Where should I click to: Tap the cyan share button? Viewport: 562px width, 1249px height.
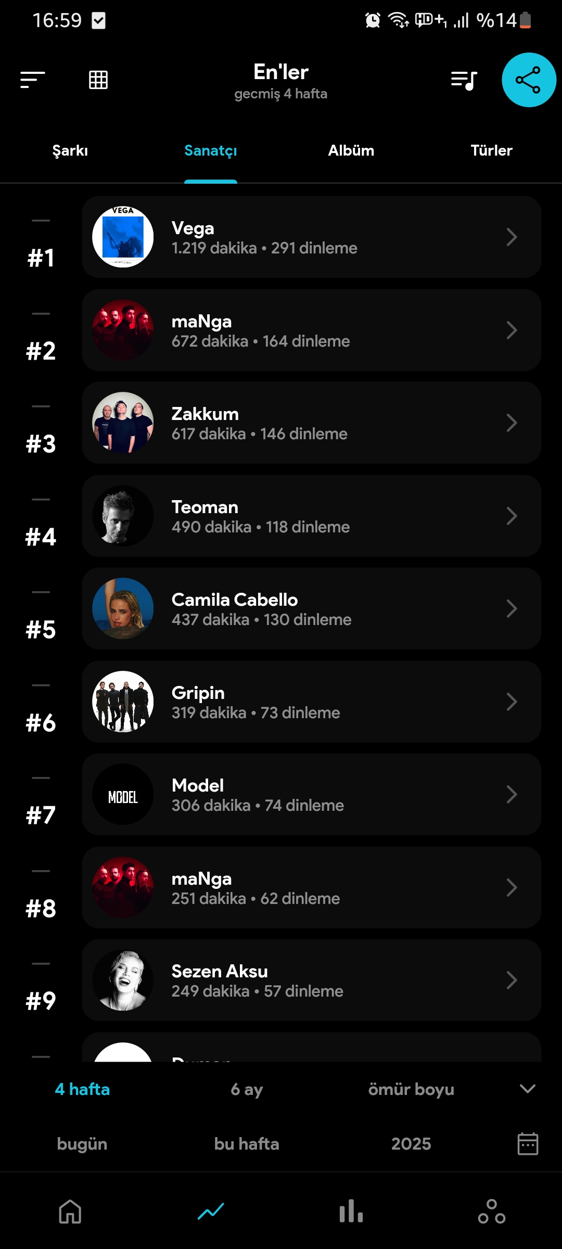(529, 80)
